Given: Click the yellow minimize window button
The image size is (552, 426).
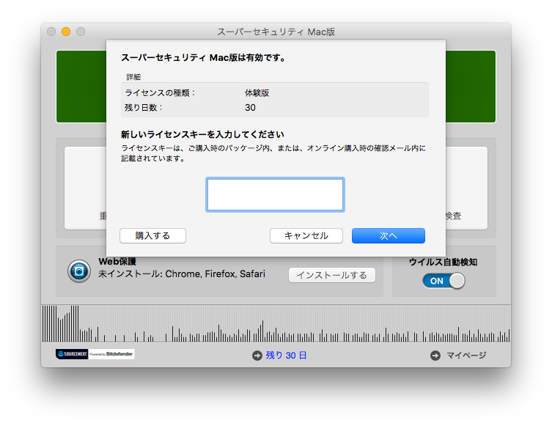Looking at the screenshot, I should click(x=66, y=32).
